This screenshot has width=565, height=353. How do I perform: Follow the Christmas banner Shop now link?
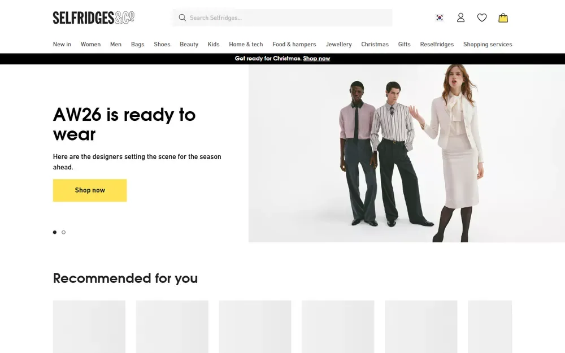pos(316,58)
